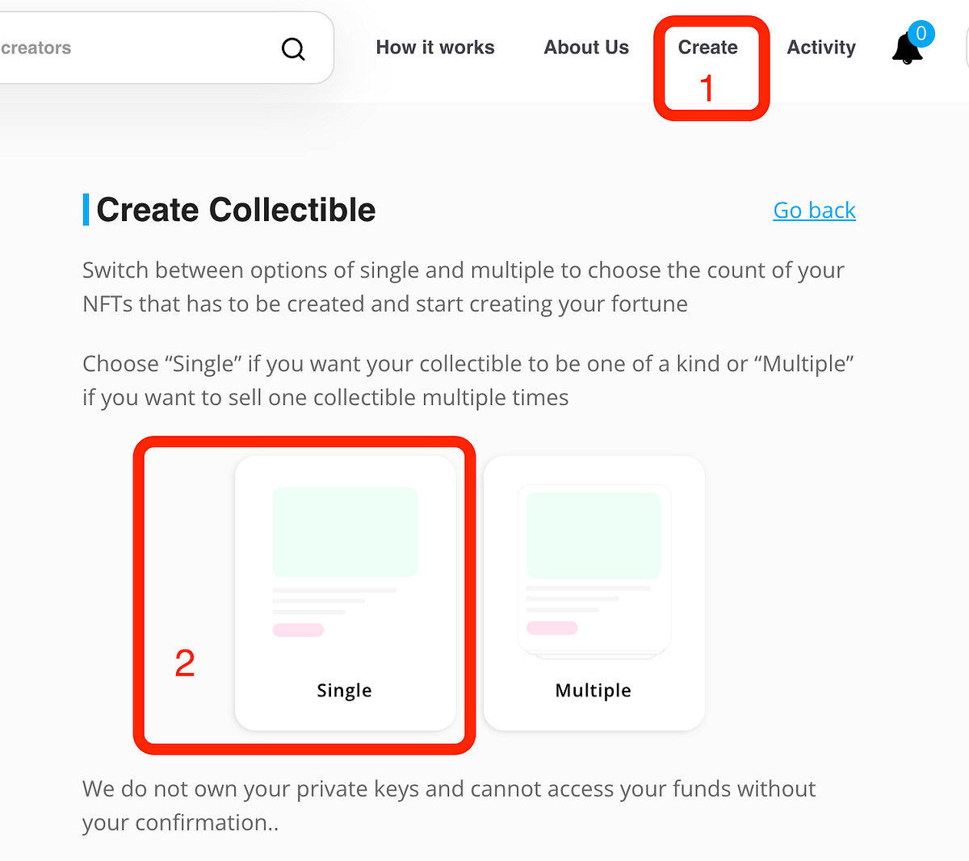Click the grey text lines in the Multiple card
Screen dimensions: 969x861
pyautogui.click(x=580, y=599)
